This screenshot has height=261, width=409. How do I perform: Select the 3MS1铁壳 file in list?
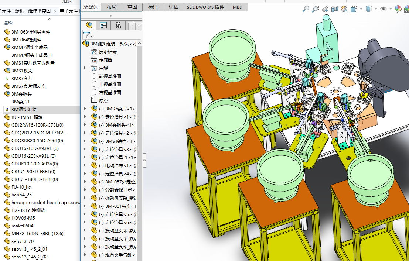point(22,71)
